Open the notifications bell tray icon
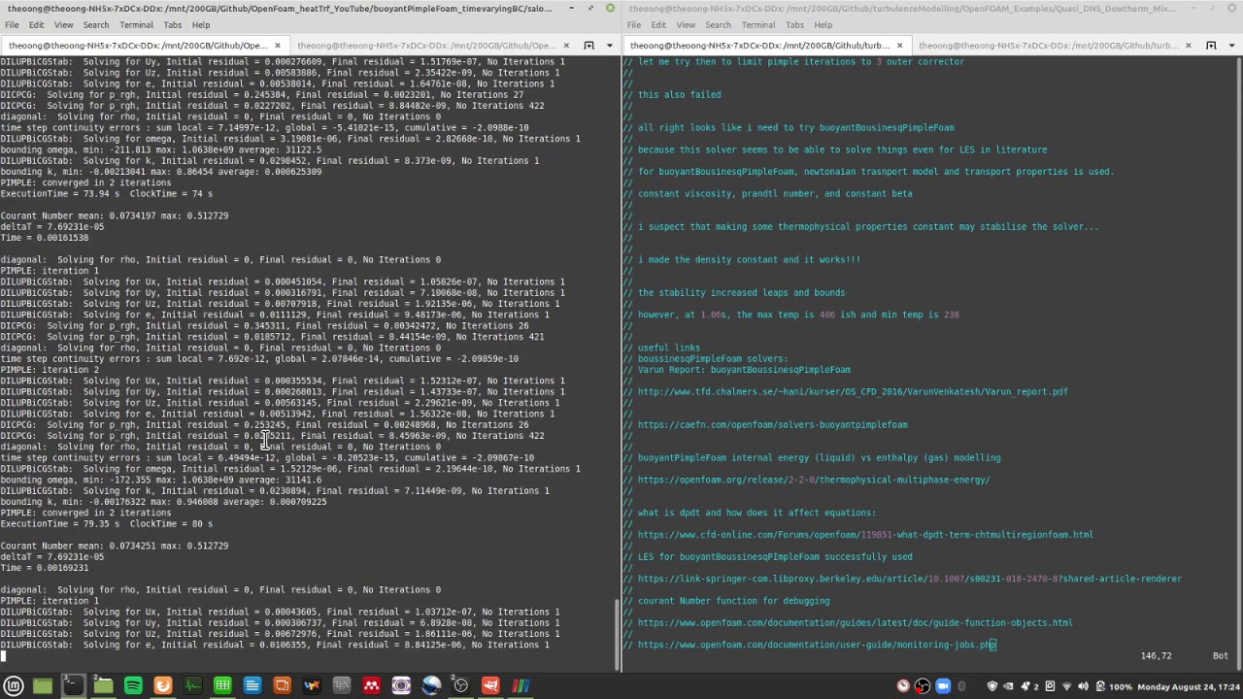Screen dimensions: 1243x699 tap(1025, 685)
